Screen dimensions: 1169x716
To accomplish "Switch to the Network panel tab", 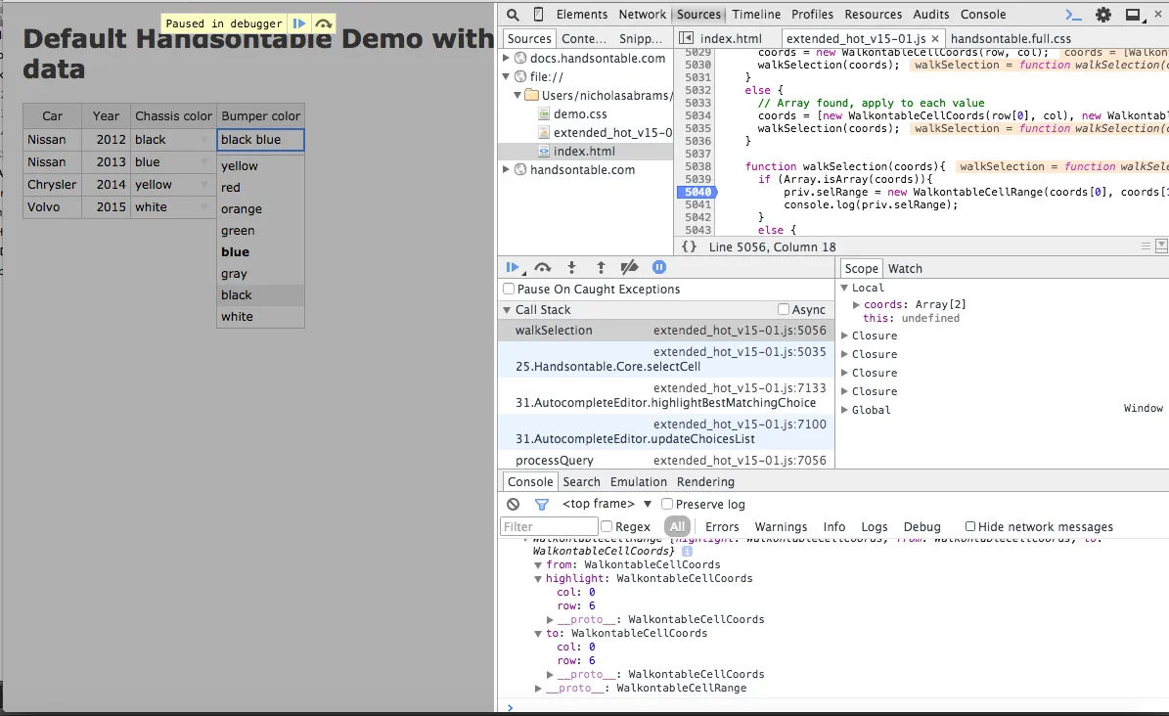I will coord(642,15).
